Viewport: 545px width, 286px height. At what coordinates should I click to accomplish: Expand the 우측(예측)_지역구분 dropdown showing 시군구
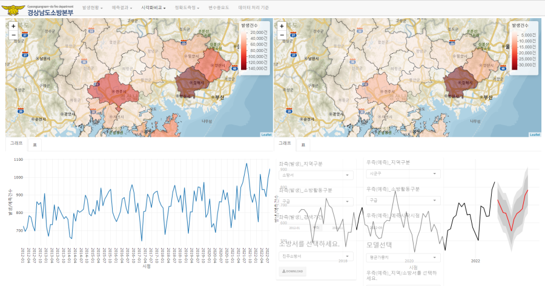[x=403, y=174]
